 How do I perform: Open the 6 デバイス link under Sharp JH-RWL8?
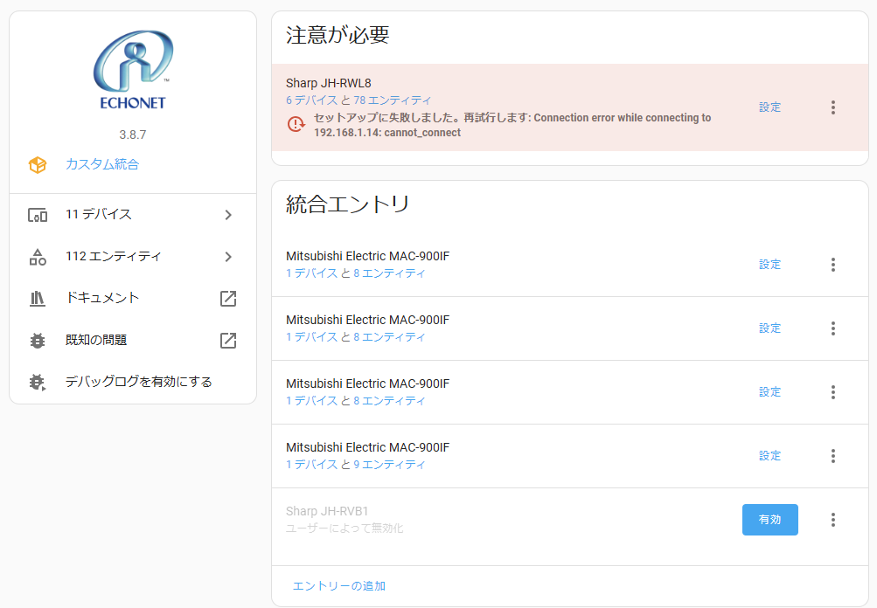pyautogui.click(x=311, y=100)
